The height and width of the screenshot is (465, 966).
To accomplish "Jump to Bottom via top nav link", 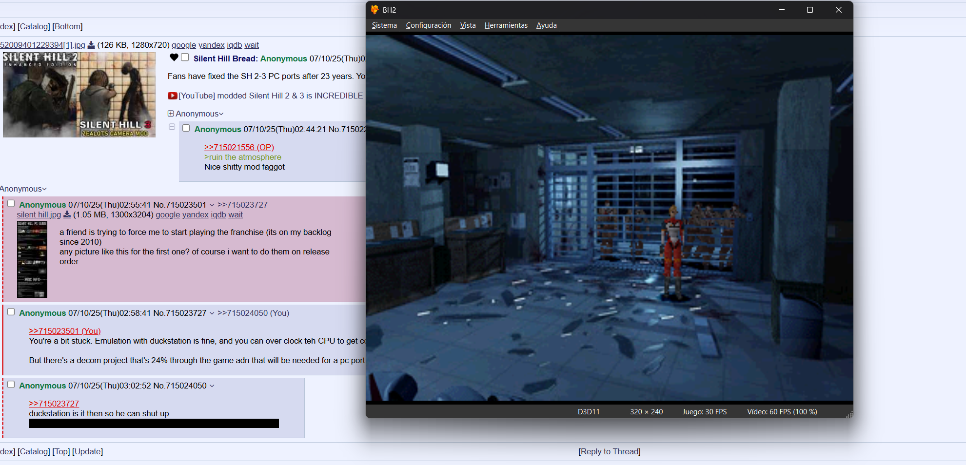I will 68,26.
